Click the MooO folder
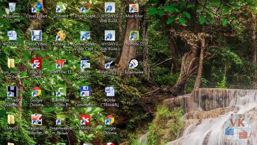 click(x=11, y=120)
